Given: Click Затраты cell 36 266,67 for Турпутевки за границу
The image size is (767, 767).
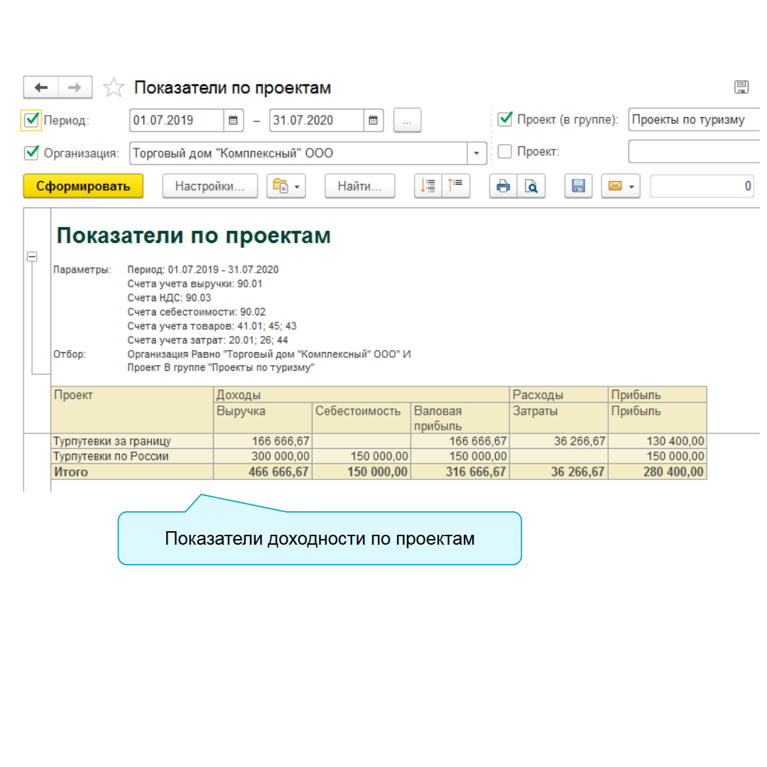Looking at the screenshot, I should pos(559,441).
